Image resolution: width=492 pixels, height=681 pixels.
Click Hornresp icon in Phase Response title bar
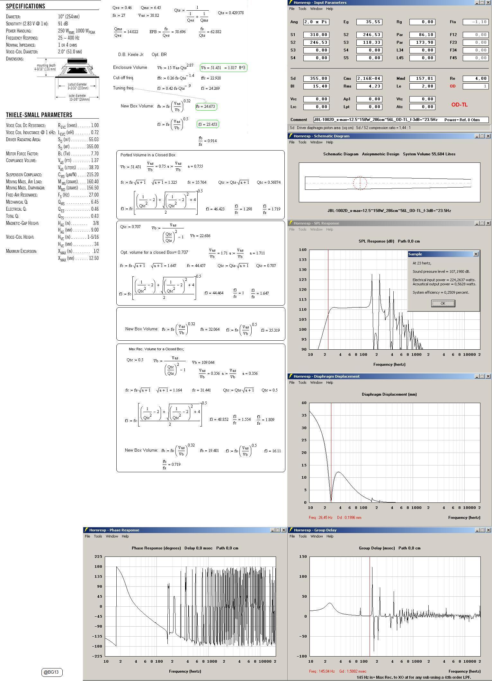86,530
